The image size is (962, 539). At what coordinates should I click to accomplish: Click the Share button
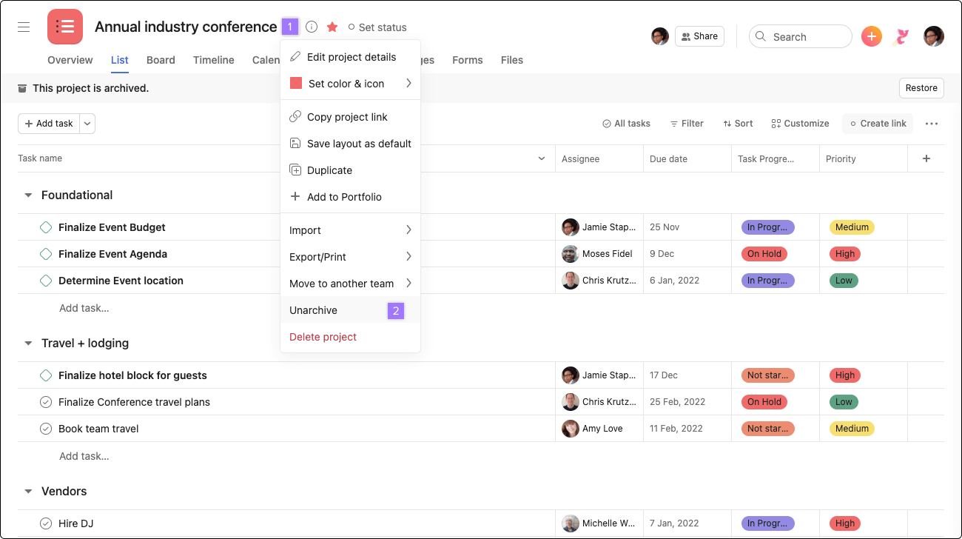click(699, 36)
